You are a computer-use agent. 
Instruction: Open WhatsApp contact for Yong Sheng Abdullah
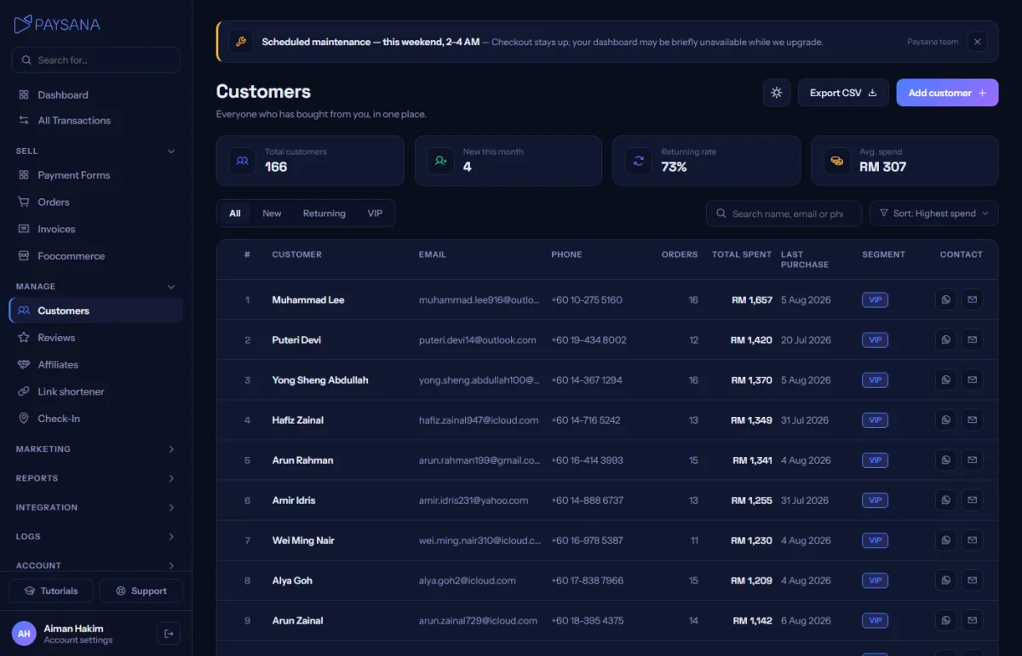pyautogui.click(x=945, y=379)
